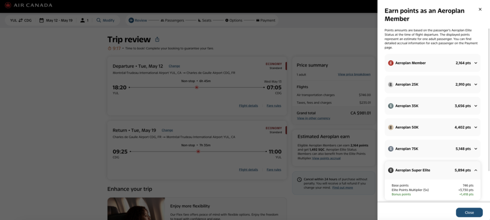The height and width of the screenshot is (220, 490).
Task: Click the Aeroplan Member red badge icon
Action: click(x=391, y=63)
